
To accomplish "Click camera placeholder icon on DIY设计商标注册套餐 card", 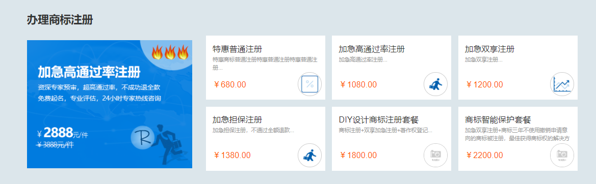I will click(x=435, y=155).
